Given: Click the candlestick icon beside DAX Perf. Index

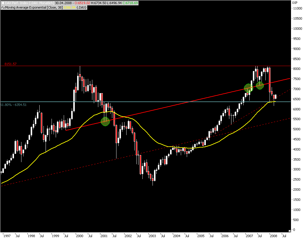Looking at the screenshot, I should tap(2, 3).
